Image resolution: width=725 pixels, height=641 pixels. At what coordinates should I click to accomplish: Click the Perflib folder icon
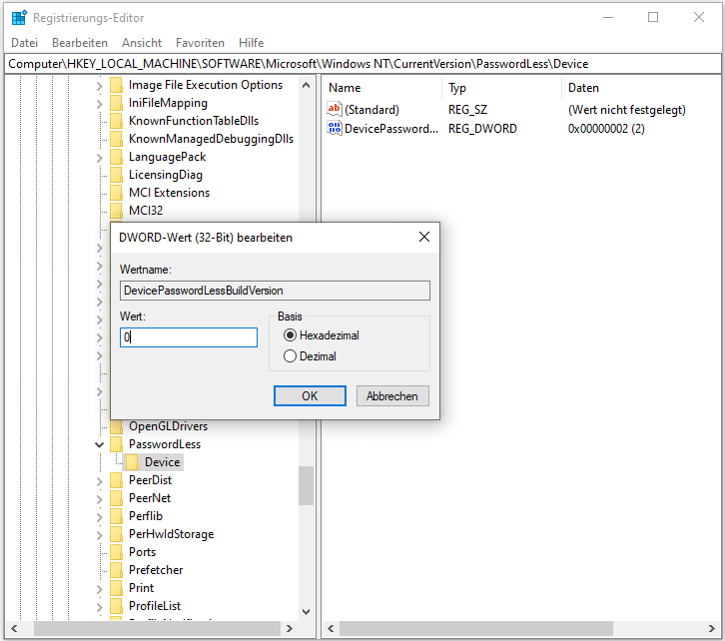(x=116, y=516)
